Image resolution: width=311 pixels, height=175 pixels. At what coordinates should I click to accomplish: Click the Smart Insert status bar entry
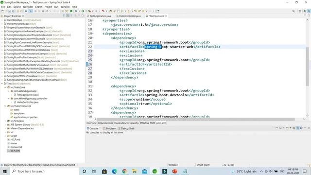pyautogui.click(x=203, y=165)
